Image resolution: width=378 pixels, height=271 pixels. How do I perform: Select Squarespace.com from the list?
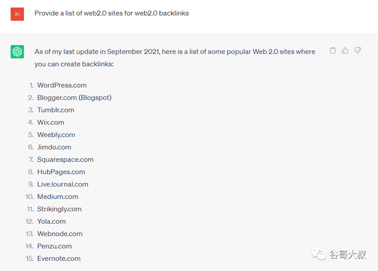[x=65, y=159]
